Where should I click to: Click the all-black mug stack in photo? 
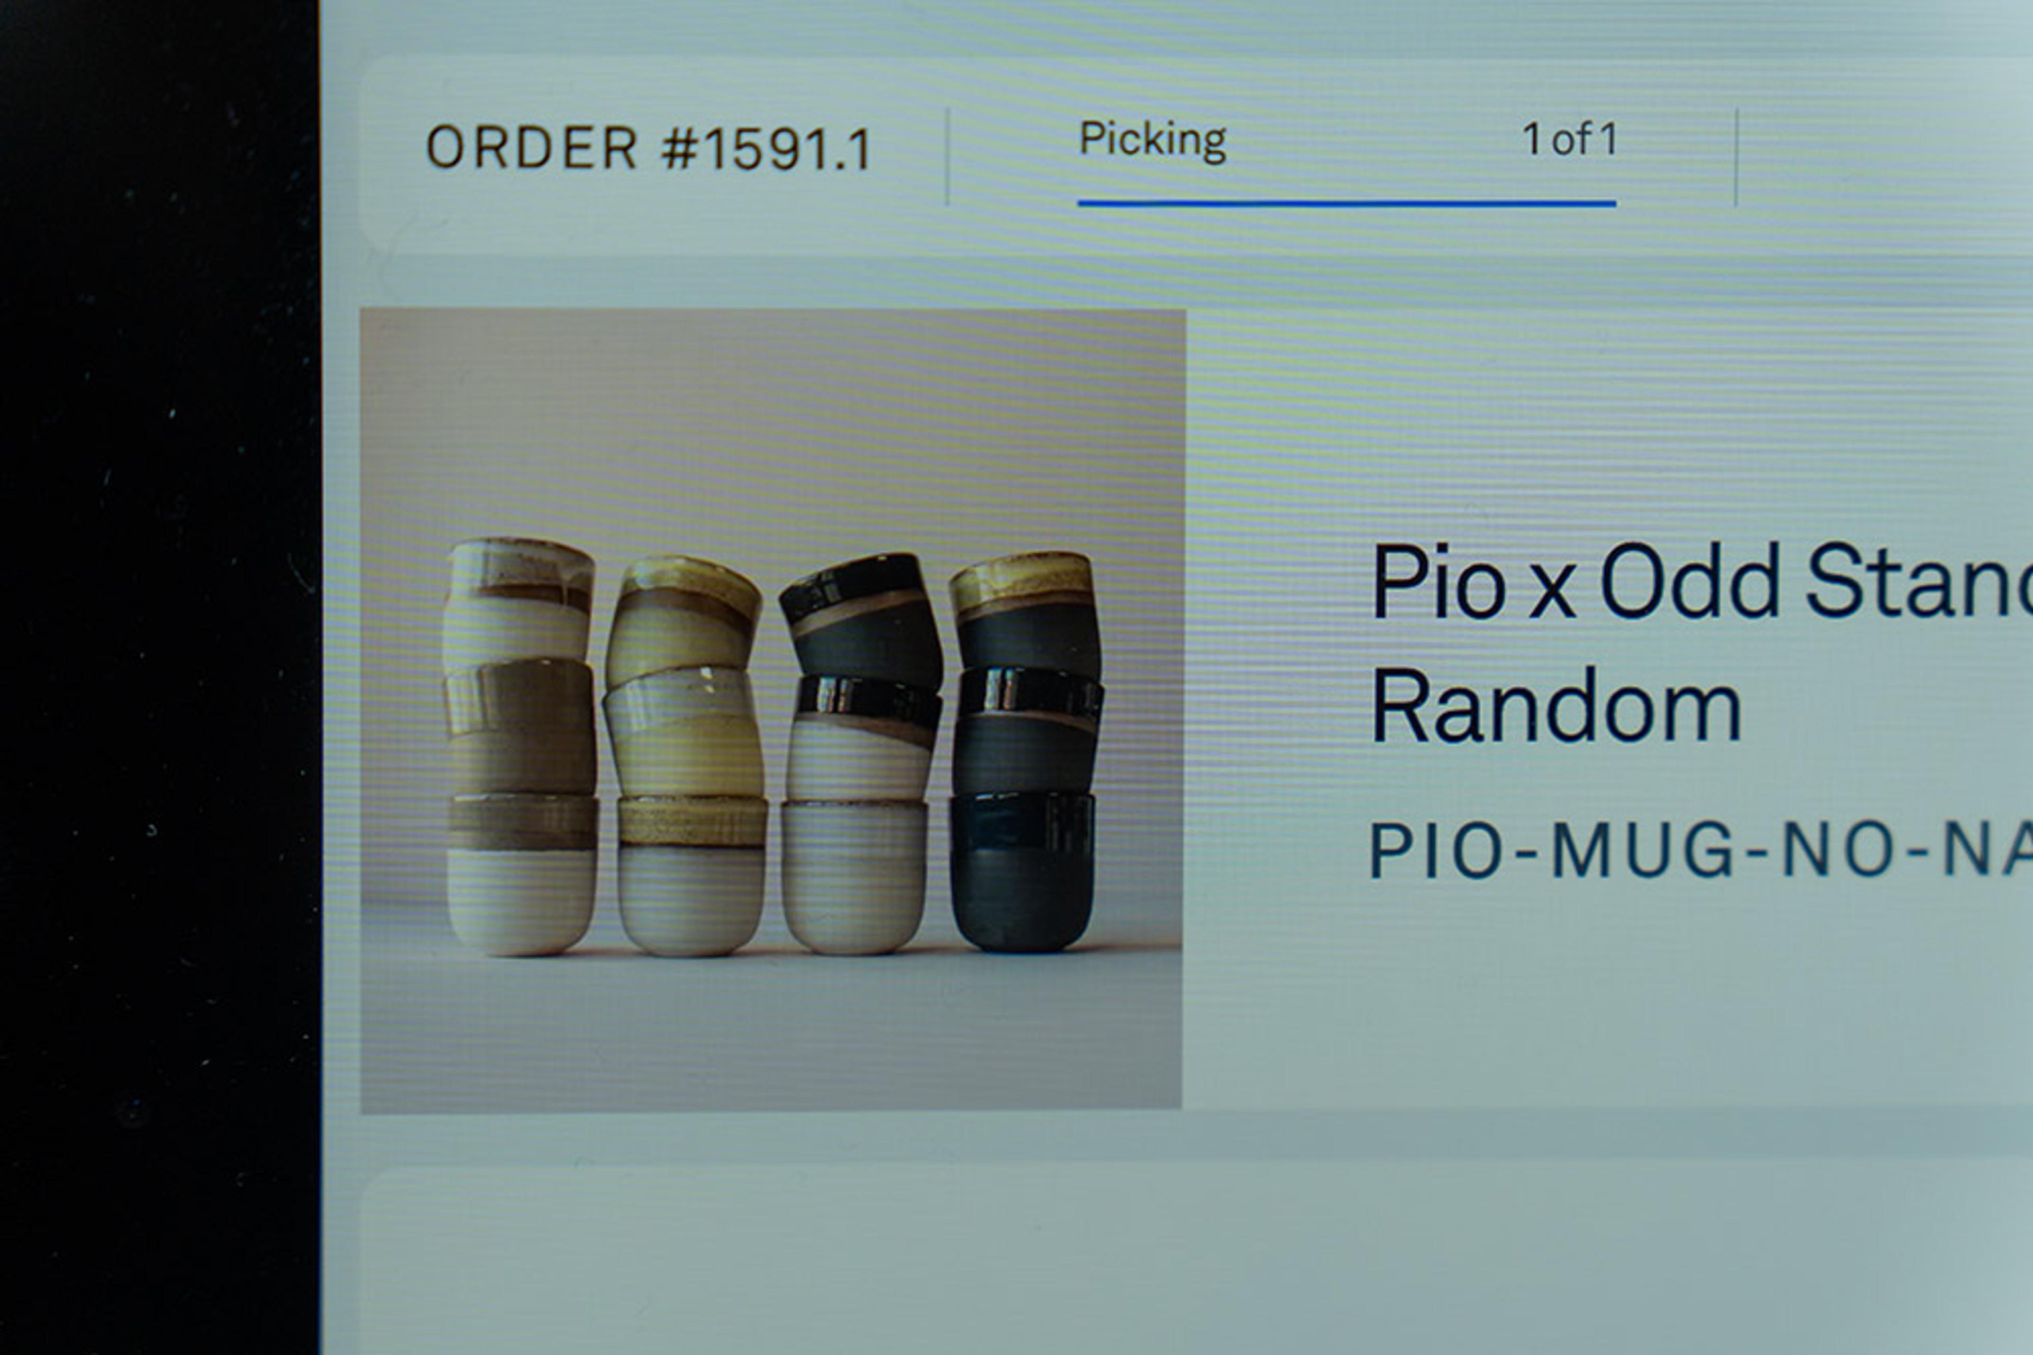coord(1026,752)
